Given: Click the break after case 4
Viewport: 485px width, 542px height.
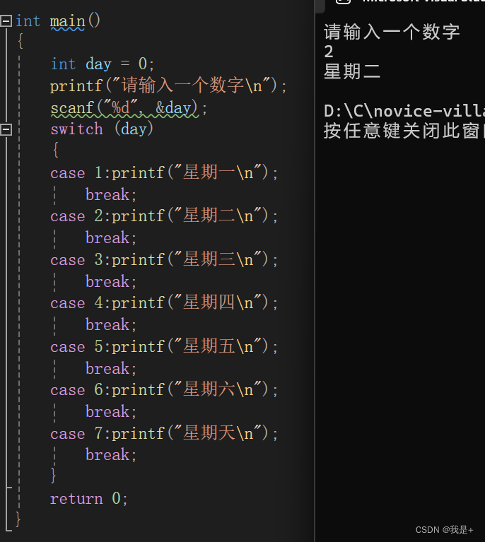Looking at the screenshot, I should 111,325.
